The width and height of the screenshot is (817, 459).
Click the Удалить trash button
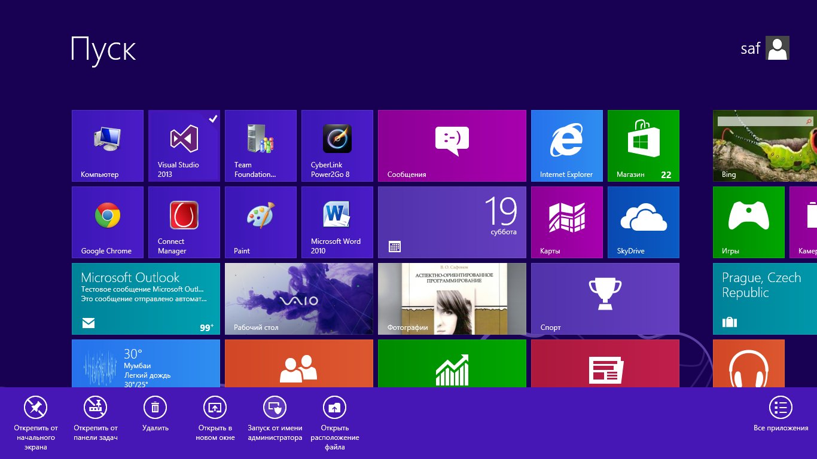click(x=156, y=414)
